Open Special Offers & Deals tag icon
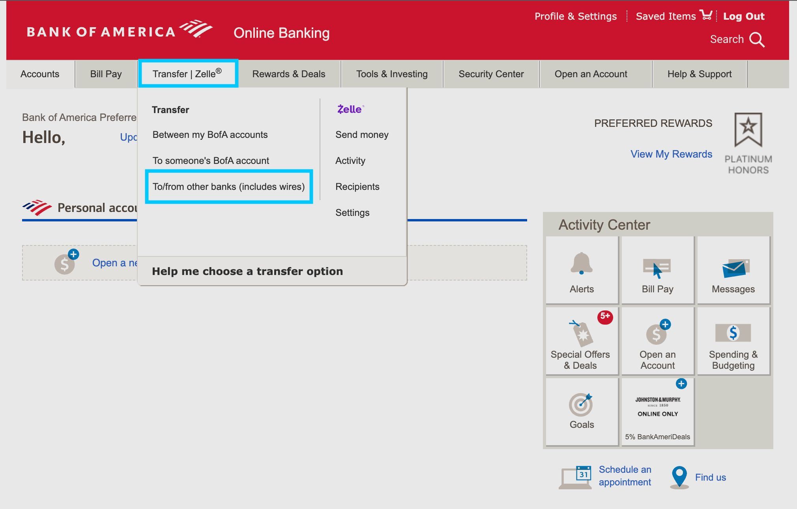 click(x=581, y=333)
